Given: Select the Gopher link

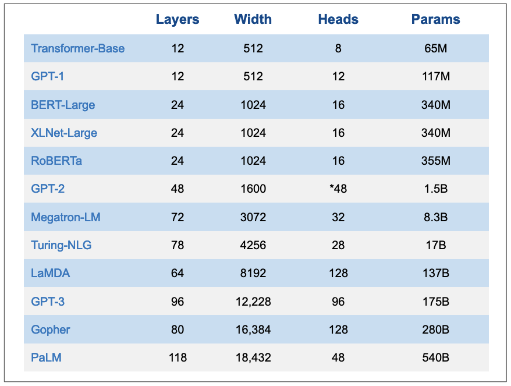Looking at the screenshot, I should click(x=51, y=330).
